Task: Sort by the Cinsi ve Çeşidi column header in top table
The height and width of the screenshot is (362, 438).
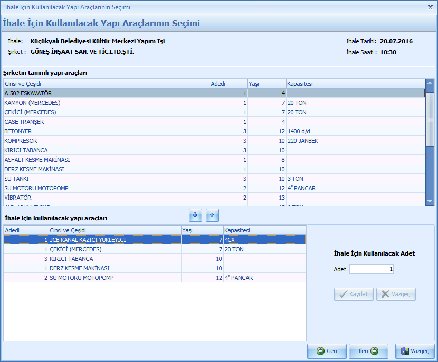Action: coord(106,84)
